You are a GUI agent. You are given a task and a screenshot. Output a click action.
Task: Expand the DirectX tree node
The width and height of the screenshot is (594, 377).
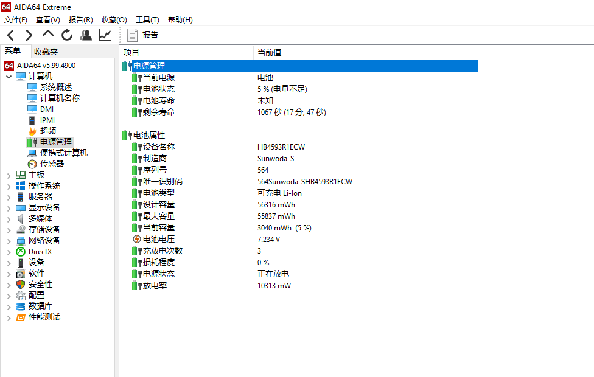[x=9, y=252]
